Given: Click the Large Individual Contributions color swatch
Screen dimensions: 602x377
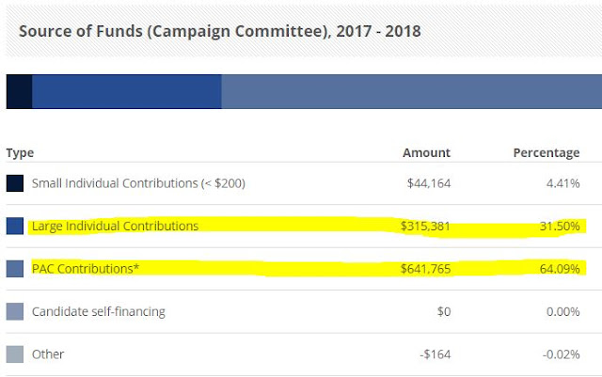Looking at the screenshot, I should [15, 227].
